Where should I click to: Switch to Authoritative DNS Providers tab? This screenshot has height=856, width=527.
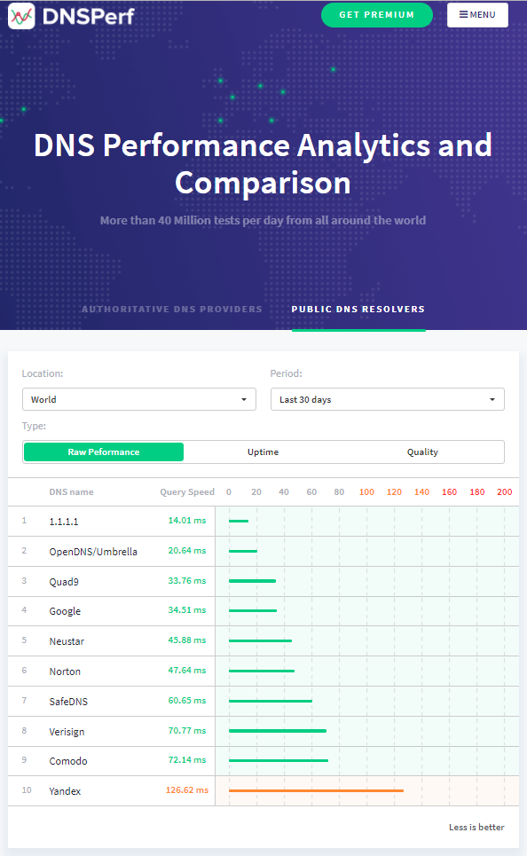click(172, 309)
